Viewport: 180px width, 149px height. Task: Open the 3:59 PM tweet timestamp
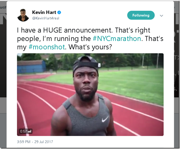pyautogui.click(x=24, y=142)
